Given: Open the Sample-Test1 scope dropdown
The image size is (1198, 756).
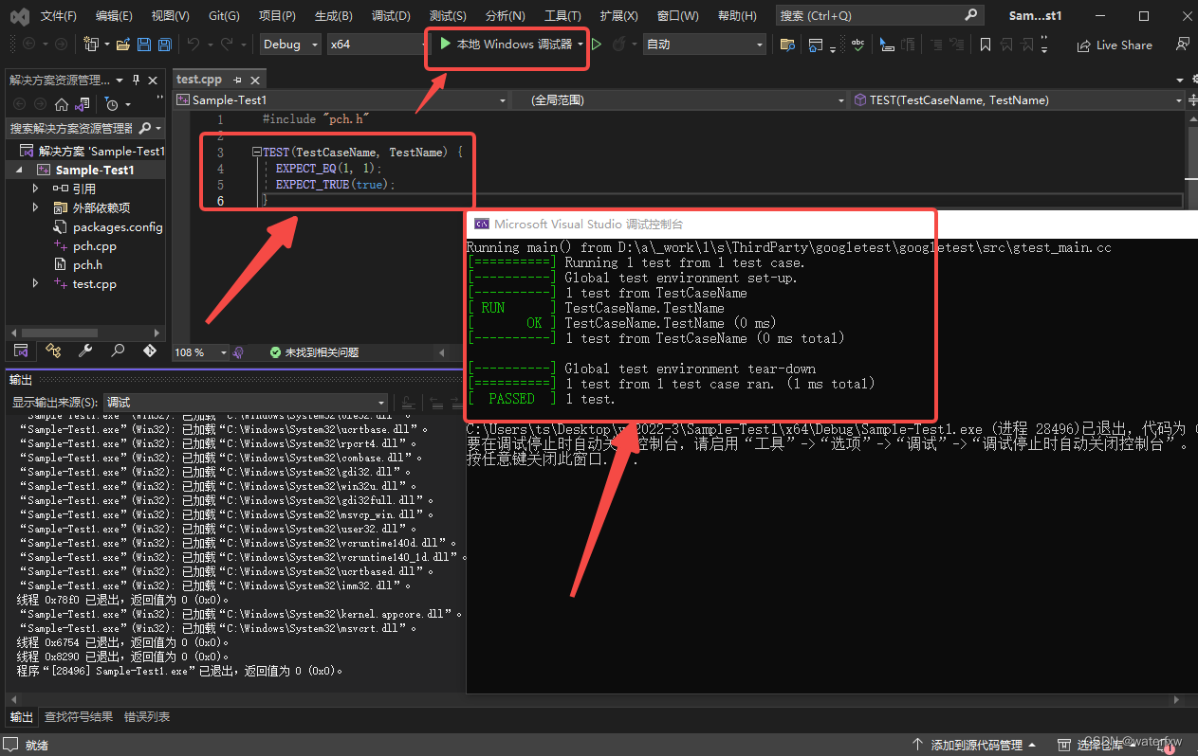Looking at the screenshot, I should coord(342,100).
